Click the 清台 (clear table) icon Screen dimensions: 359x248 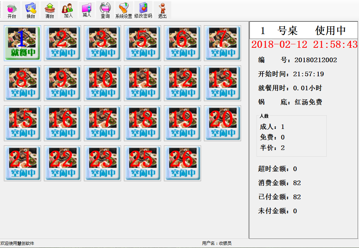49,10
